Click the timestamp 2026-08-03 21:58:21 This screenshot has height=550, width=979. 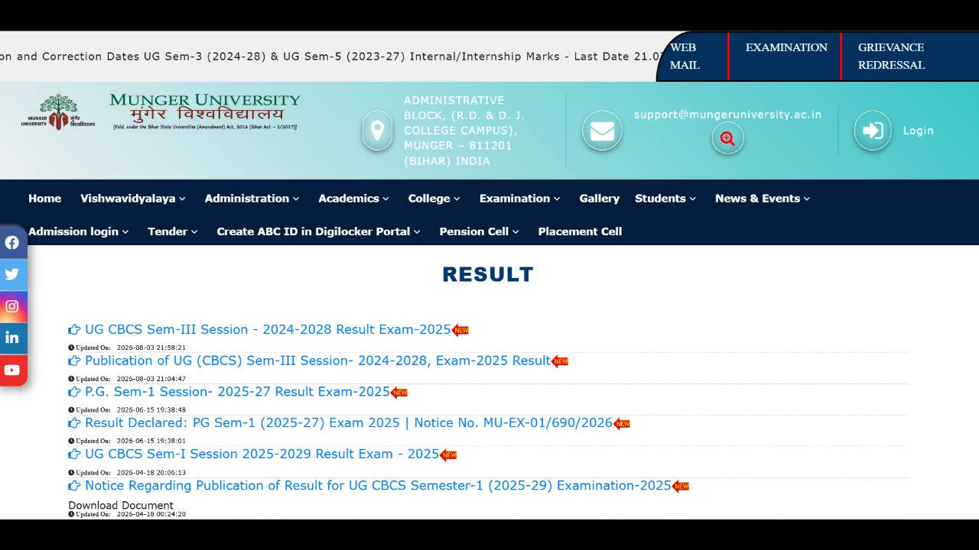[x=151, y=348]
